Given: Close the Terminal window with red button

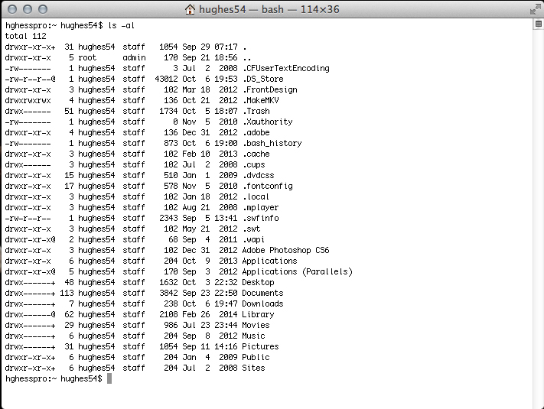Looking at the screenshot, I should (11, 10).
